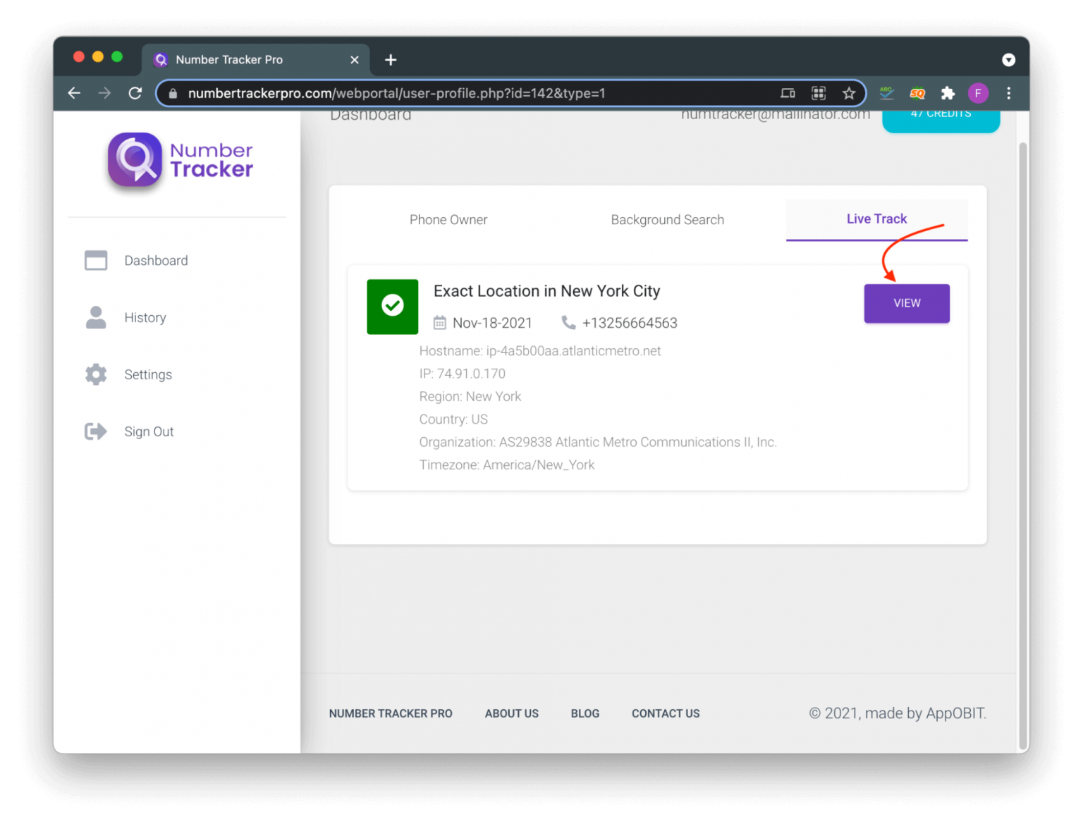Bookmark the page via star icon
Viewport: 1083px width, 824px height.
click(849, 92)
